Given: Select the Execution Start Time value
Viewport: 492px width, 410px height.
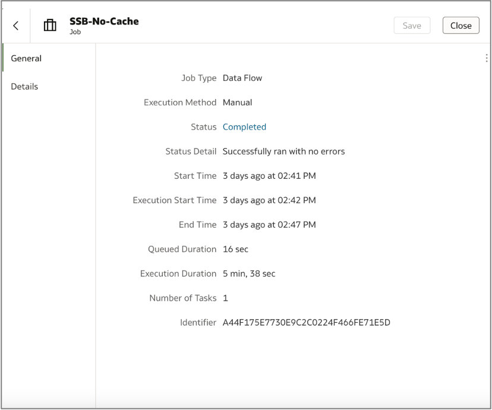Looking at the screenshot, I should [x=269, y=200].
